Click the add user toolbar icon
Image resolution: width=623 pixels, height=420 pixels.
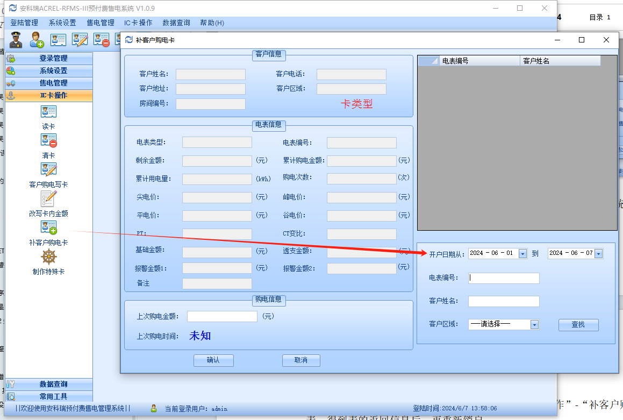(x=37, y=40)
